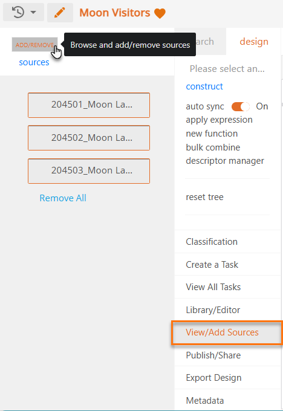Expand the history dropdown arrow
This screenshot has height=411, width=283.
(x=33, y=12)
